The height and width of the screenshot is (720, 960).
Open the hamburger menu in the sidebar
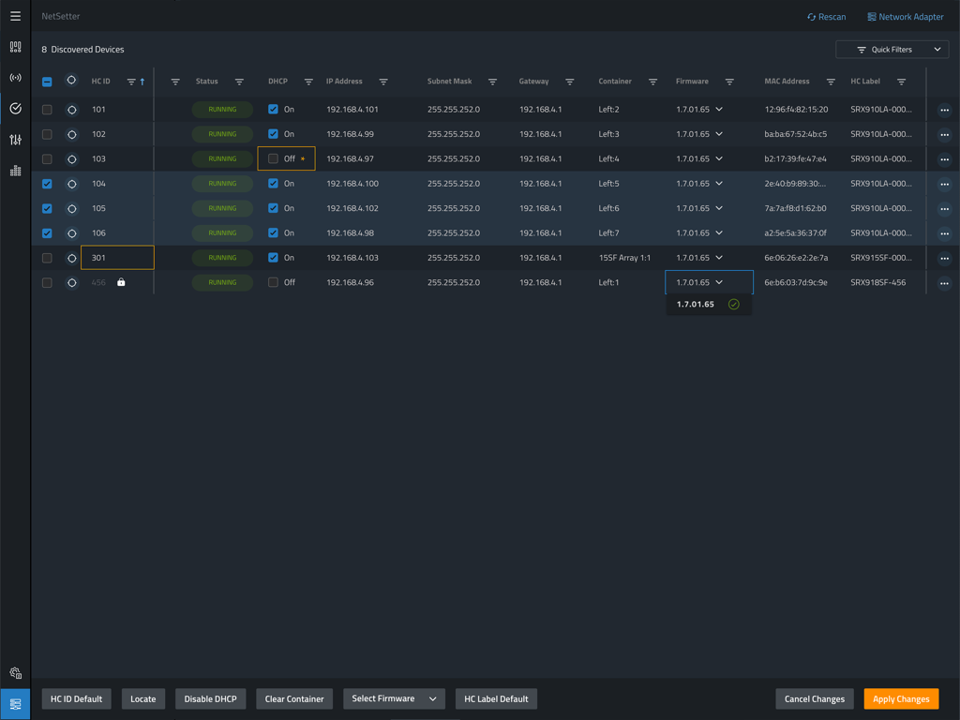(x=14, y=15)
